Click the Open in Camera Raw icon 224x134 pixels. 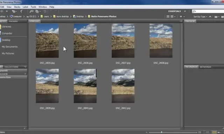pos(45,11)
